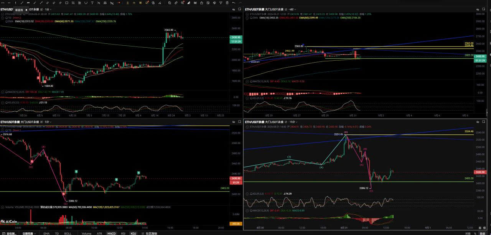Select the text annotation T tool

(92, 3)
